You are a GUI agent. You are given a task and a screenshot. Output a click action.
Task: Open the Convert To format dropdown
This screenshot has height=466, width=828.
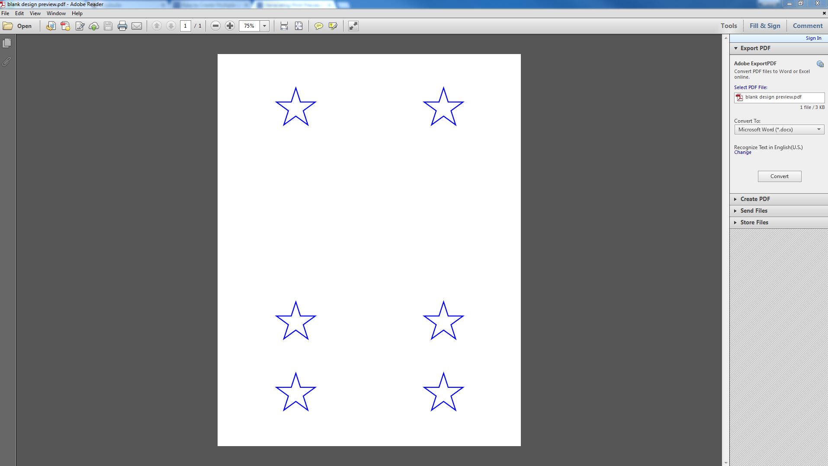pyautogui.click(x=818, y=129)
